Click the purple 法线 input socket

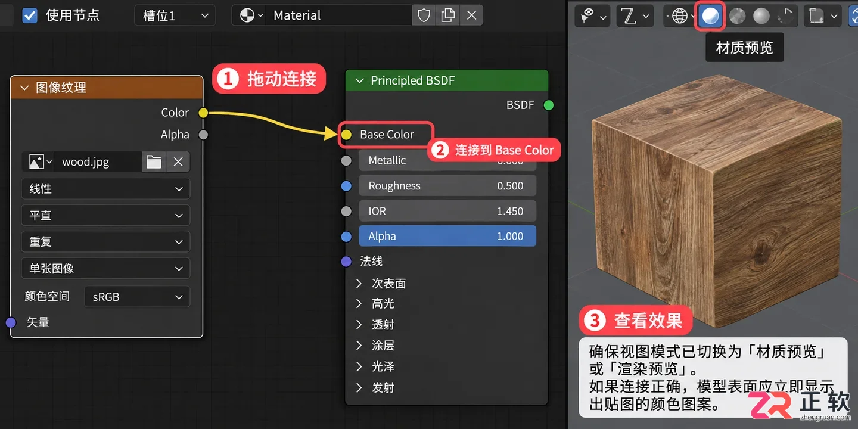(346, 261)
